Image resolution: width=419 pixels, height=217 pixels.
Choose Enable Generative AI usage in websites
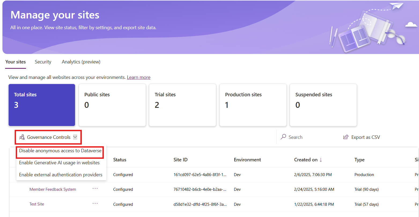[x=59, y=163]
